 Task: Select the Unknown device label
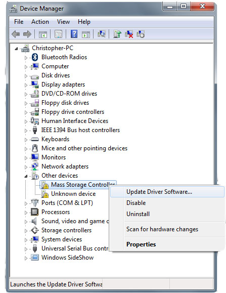coord(73,194)
